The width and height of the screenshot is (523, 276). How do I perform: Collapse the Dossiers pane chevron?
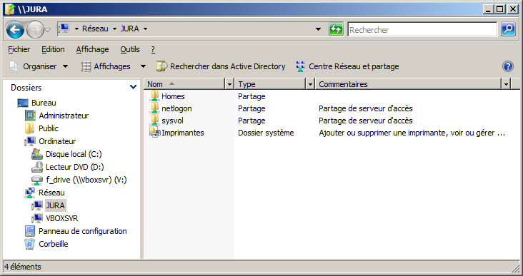click(133, 87)
